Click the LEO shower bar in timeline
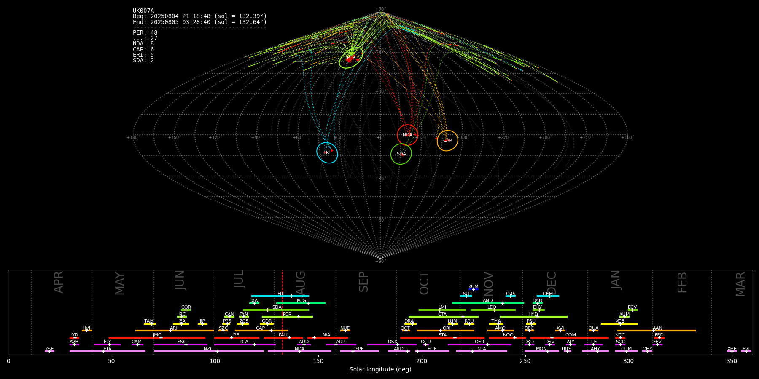The image size is (759, 379). pyautogui.click(x=493, y=310)
